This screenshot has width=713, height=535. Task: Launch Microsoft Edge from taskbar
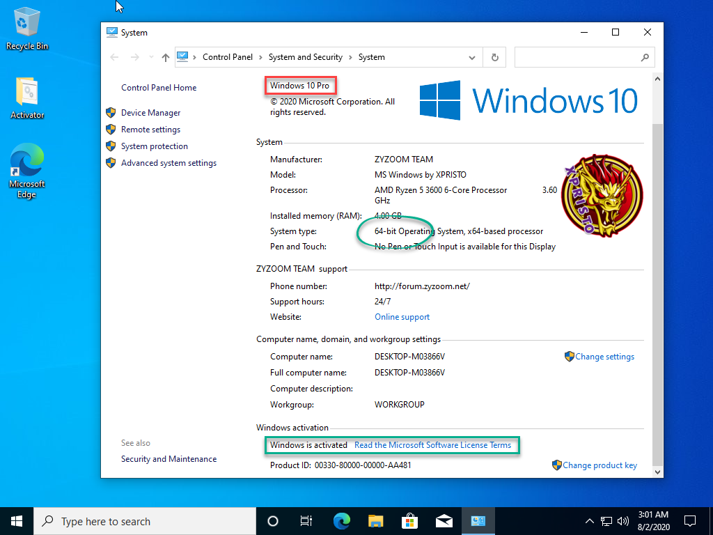point(341,521)
